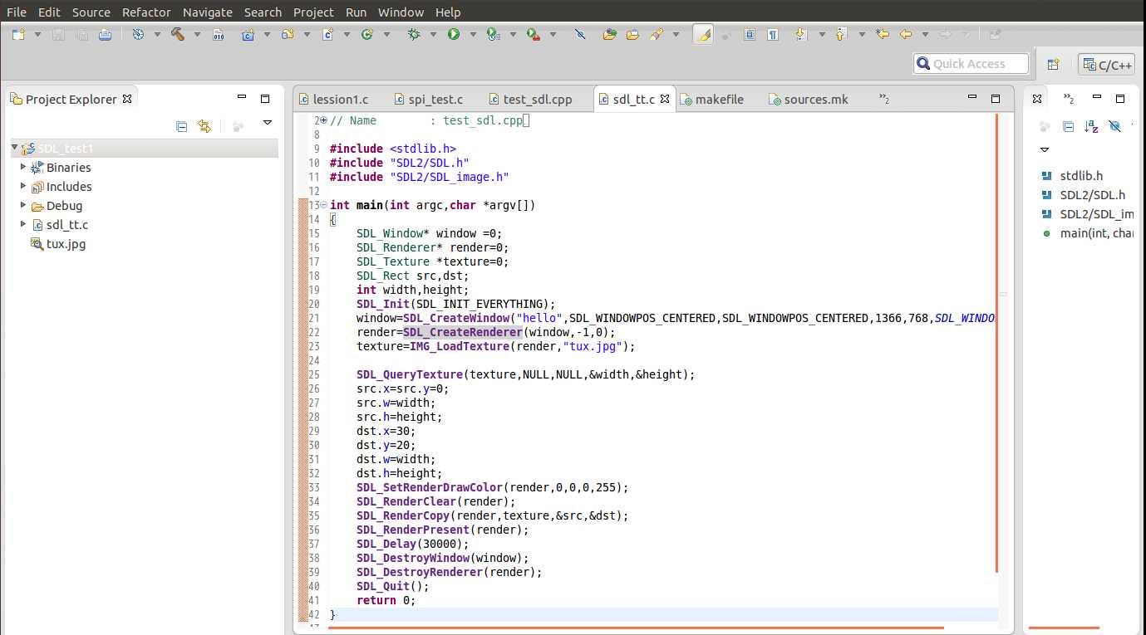Viewport: 1146px width, 635px height.
Task: Open Project Explorer View Menu triangle
Action: click(x=268, y=123)
